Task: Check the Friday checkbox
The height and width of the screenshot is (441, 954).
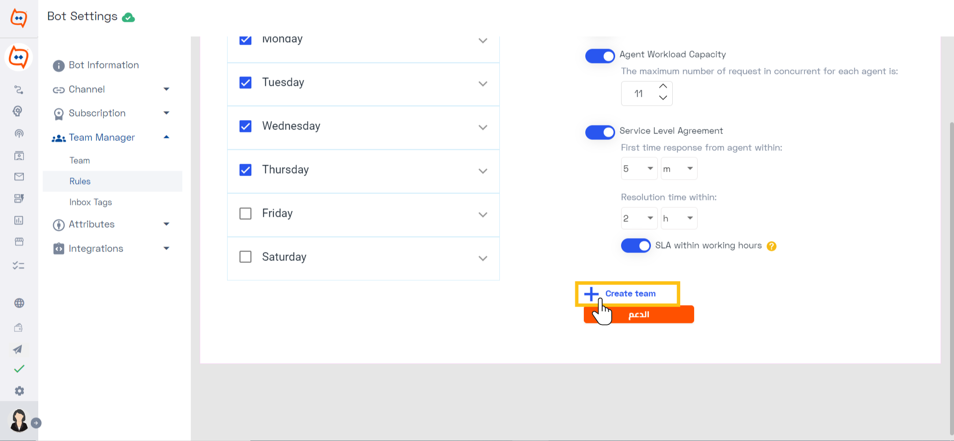Action: pos(245,213)
